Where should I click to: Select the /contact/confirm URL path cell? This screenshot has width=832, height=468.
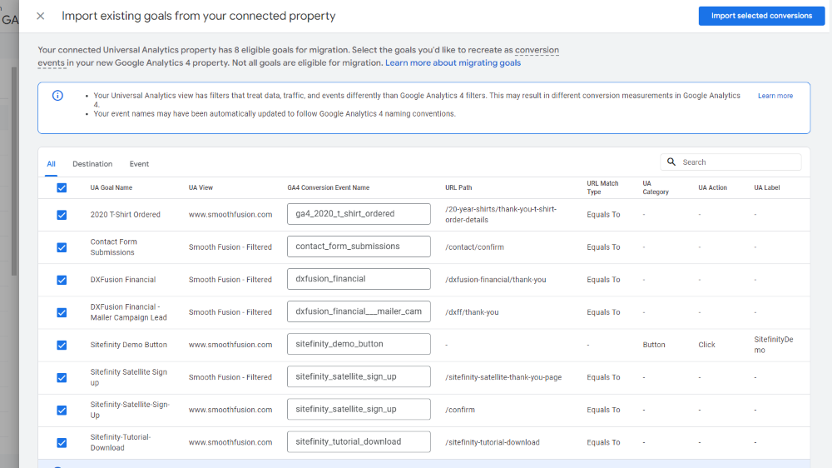coord(474,247)
